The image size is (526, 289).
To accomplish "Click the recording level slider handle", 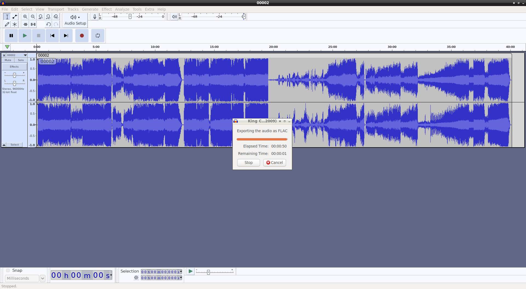I will click(130, 17).
